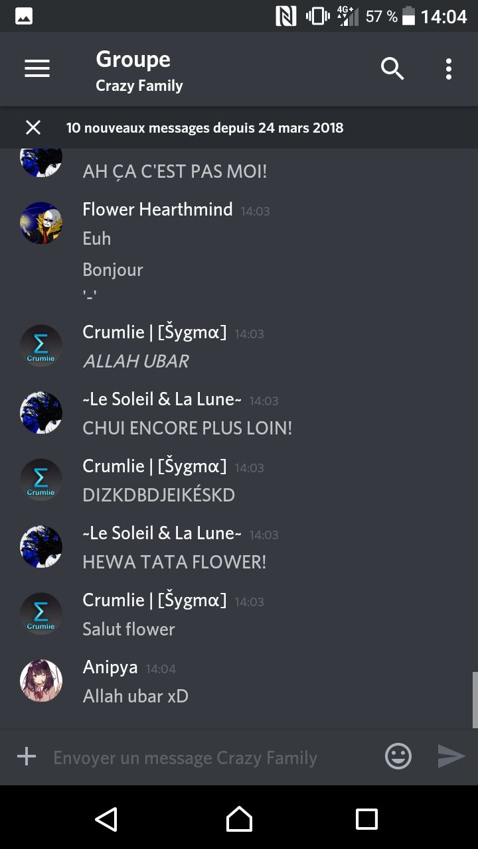The height and width of the screenshot is (849, 478).
Task: Tap Anipya's avatar picture
Action: [x=41, y=681]
